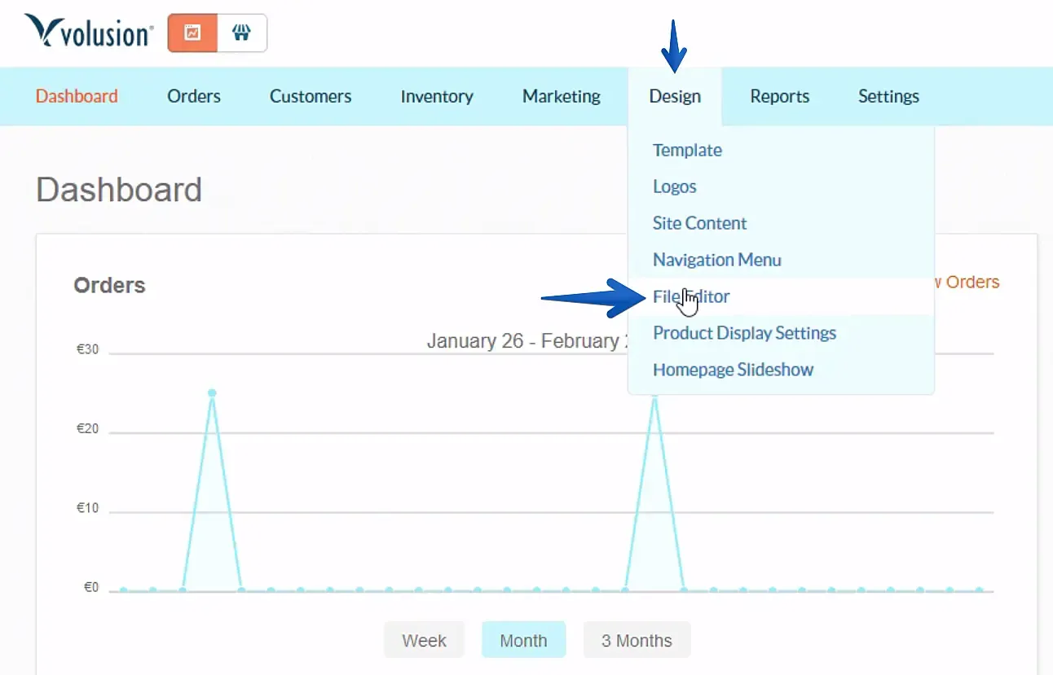Click the Volusion logo
Image resolution: width=1053 pixels, height=675 pixels.
[89, 31]
